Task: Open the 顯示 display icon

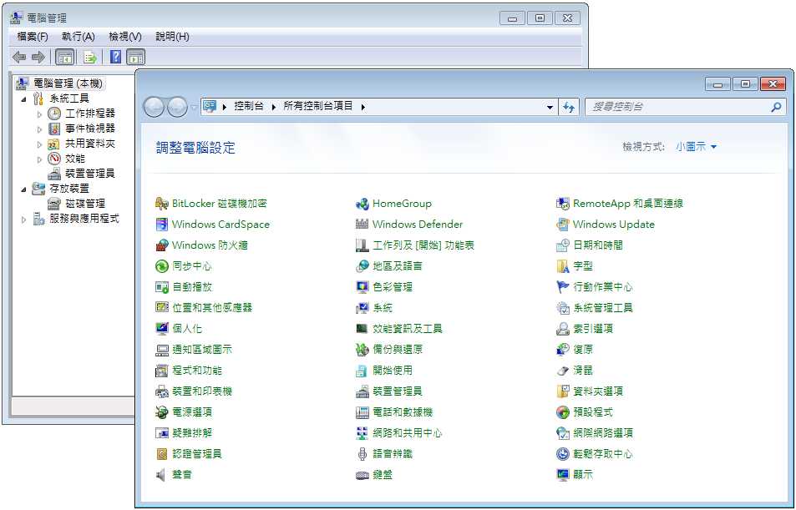Action: (x=562, y=474)
